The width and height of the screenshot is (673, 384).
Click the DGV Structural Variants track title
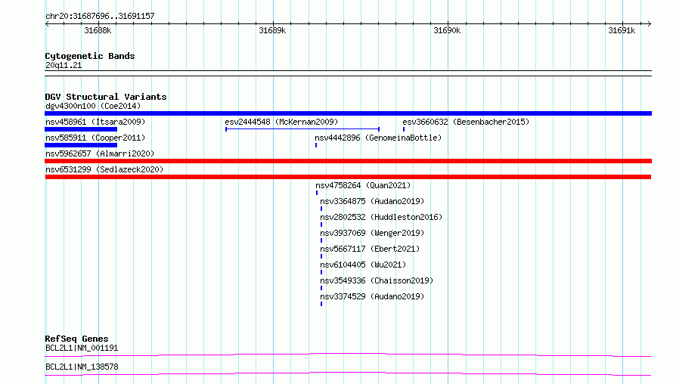pos(106,97)
